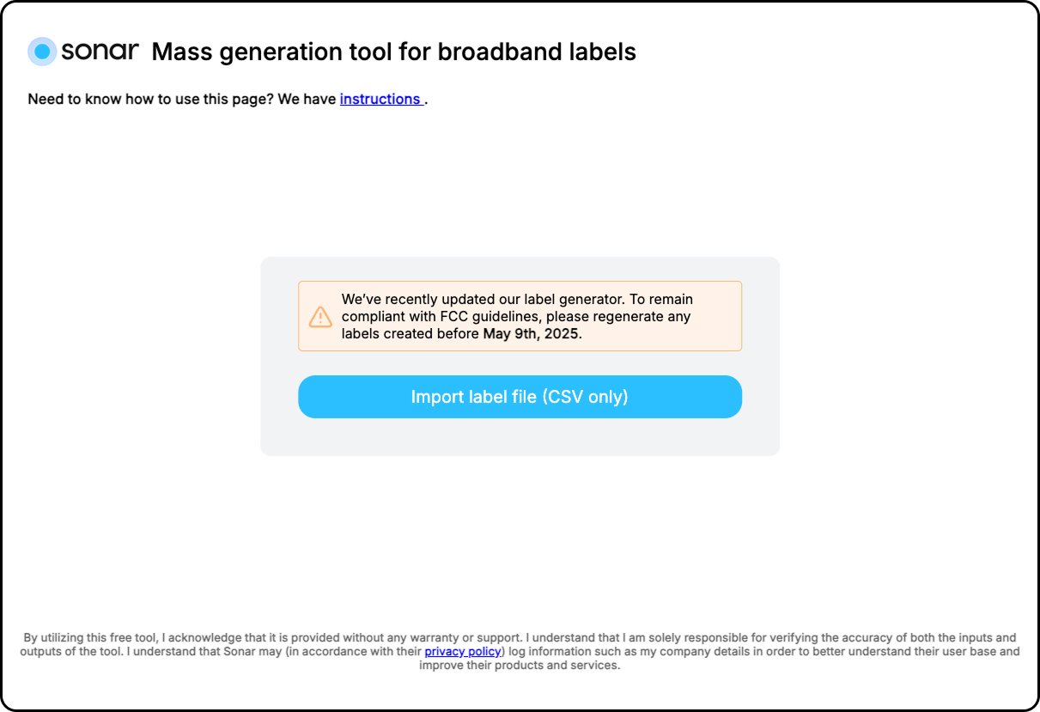Screen dimensions: 1040x712
Task: Click the gray card below the import button
Action: click(520, 436)
